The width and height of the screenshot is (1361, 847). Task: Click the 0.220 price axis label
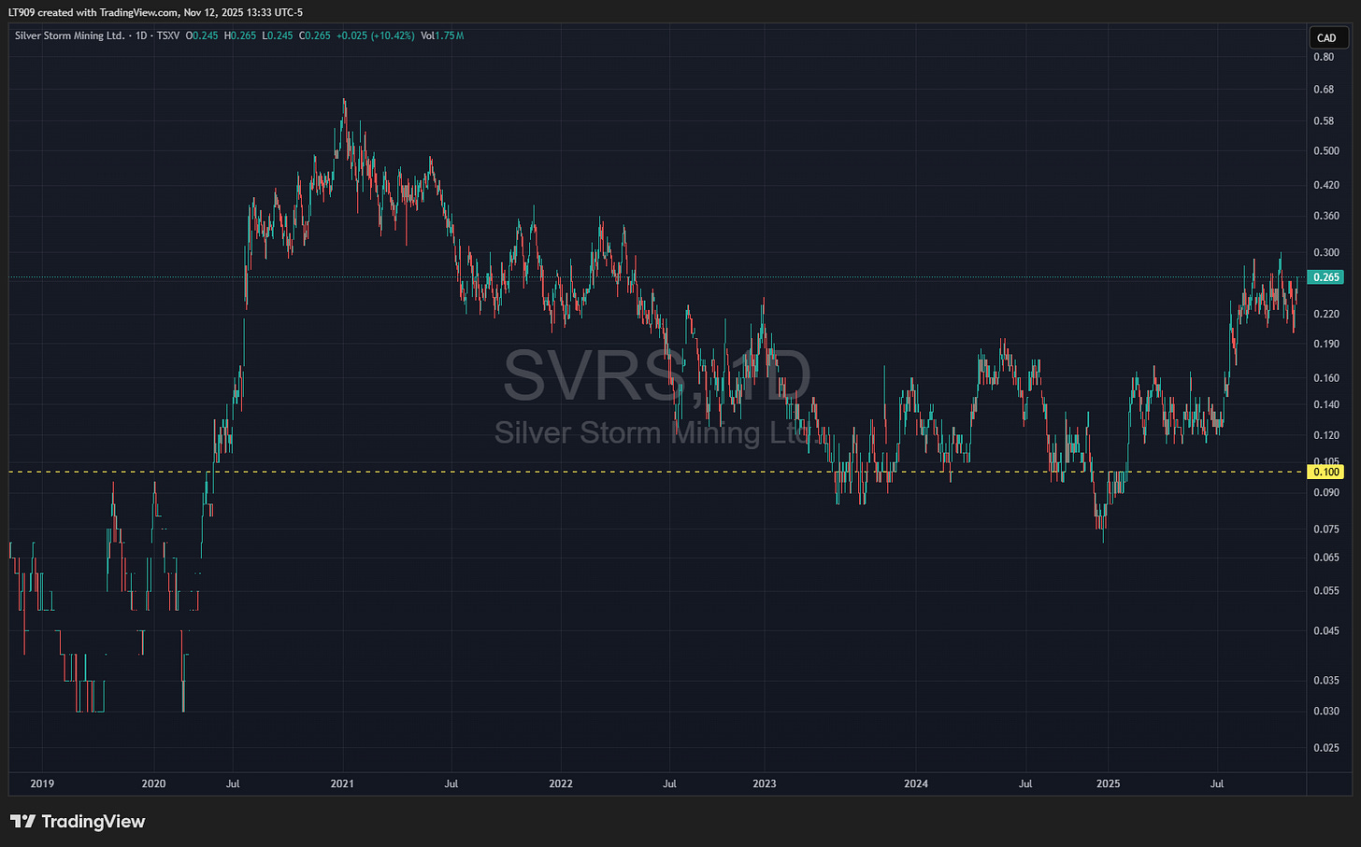[x=1326, y=314]
